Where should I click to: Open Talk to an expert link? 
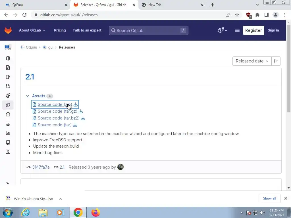click(87, 30)
